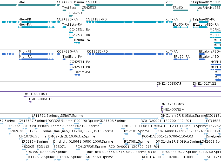Viewport: 221px width, 161px height.
Task: Click EST LD44065.5prime
Action: coord(36,129)
